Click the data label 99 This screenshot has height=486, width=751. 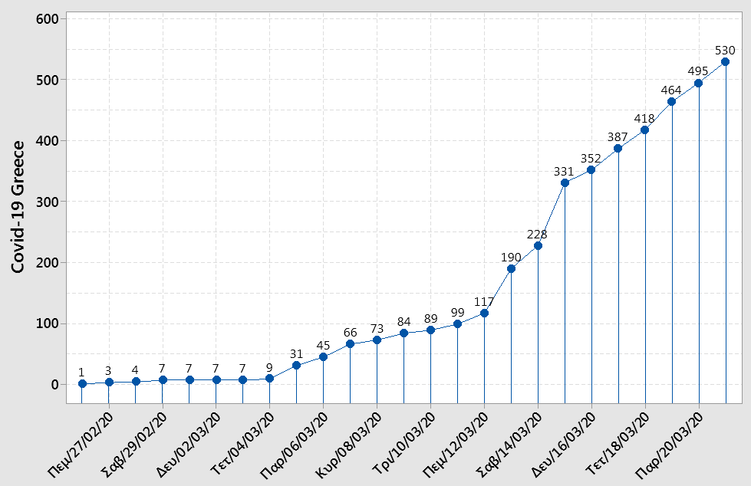click(x=458, y=313)
